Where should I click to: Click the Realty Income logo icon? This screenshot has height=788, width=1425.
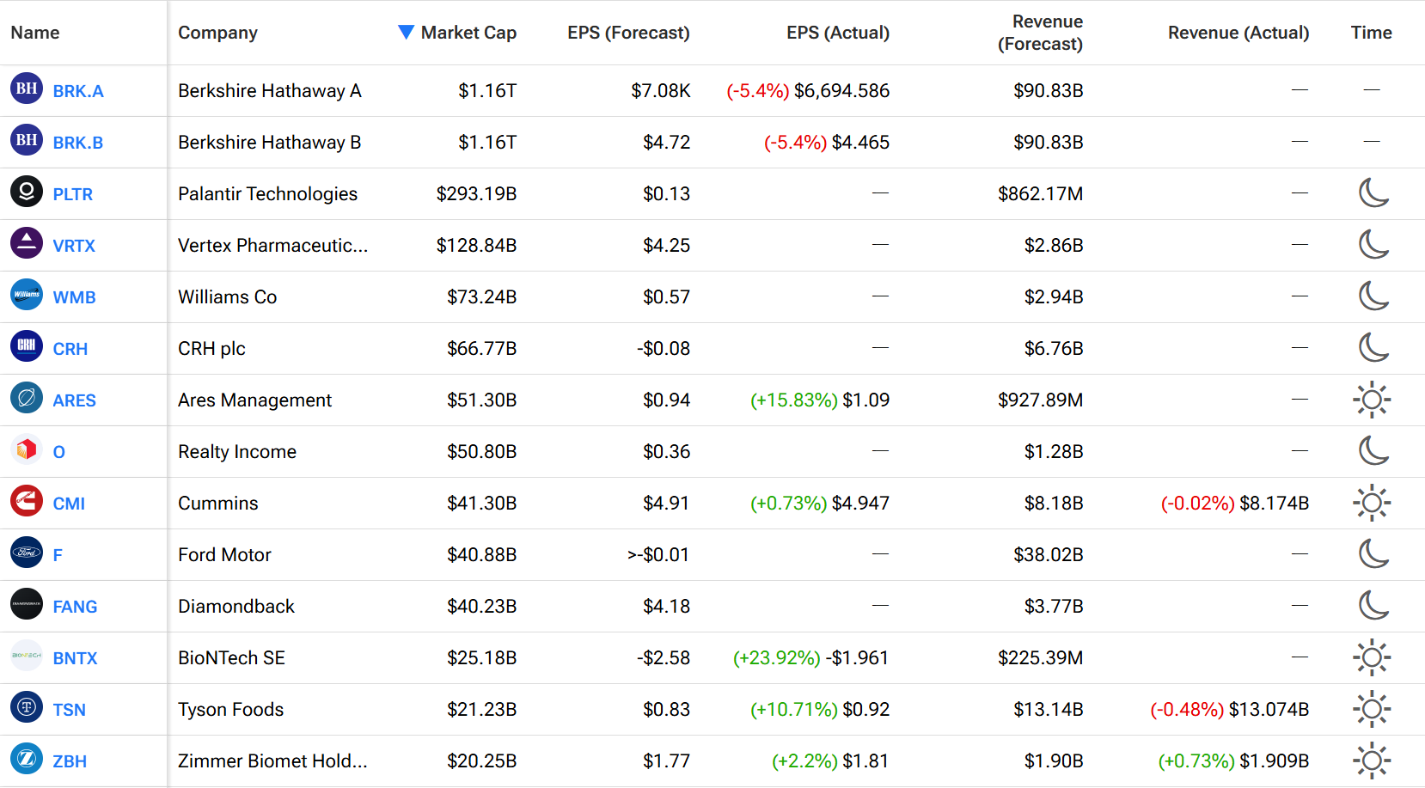[27, 449]
